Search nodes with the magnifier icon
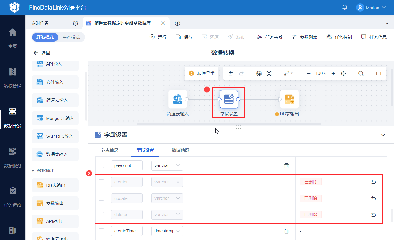 (361, 73)
